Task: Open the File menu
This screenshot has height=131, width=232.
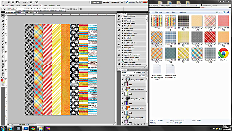Action: point(3,6)
